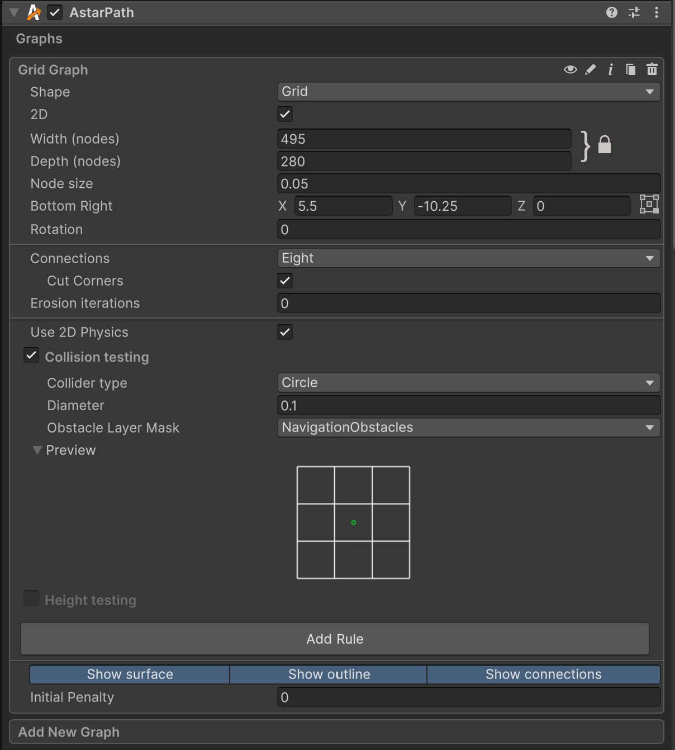Click the Add Rule button
This screenshot has width=675, height=750.
coord(335,639)
